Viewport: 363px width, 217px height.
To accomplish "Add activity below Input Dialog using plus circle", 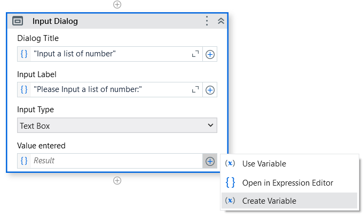I will tap(117, 180).
